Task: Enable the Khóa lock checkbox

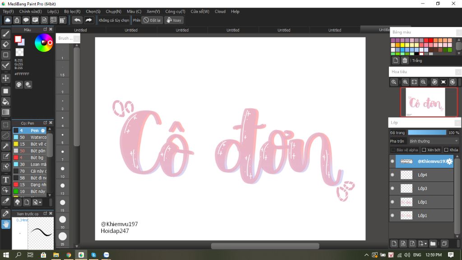Action: 446,150
